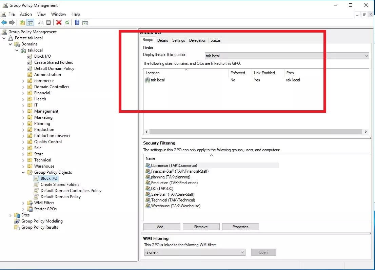Image resolution: width=375 pixels, height=270 pixels.
Task: Expand the Marketing OU
Action: 23,118
